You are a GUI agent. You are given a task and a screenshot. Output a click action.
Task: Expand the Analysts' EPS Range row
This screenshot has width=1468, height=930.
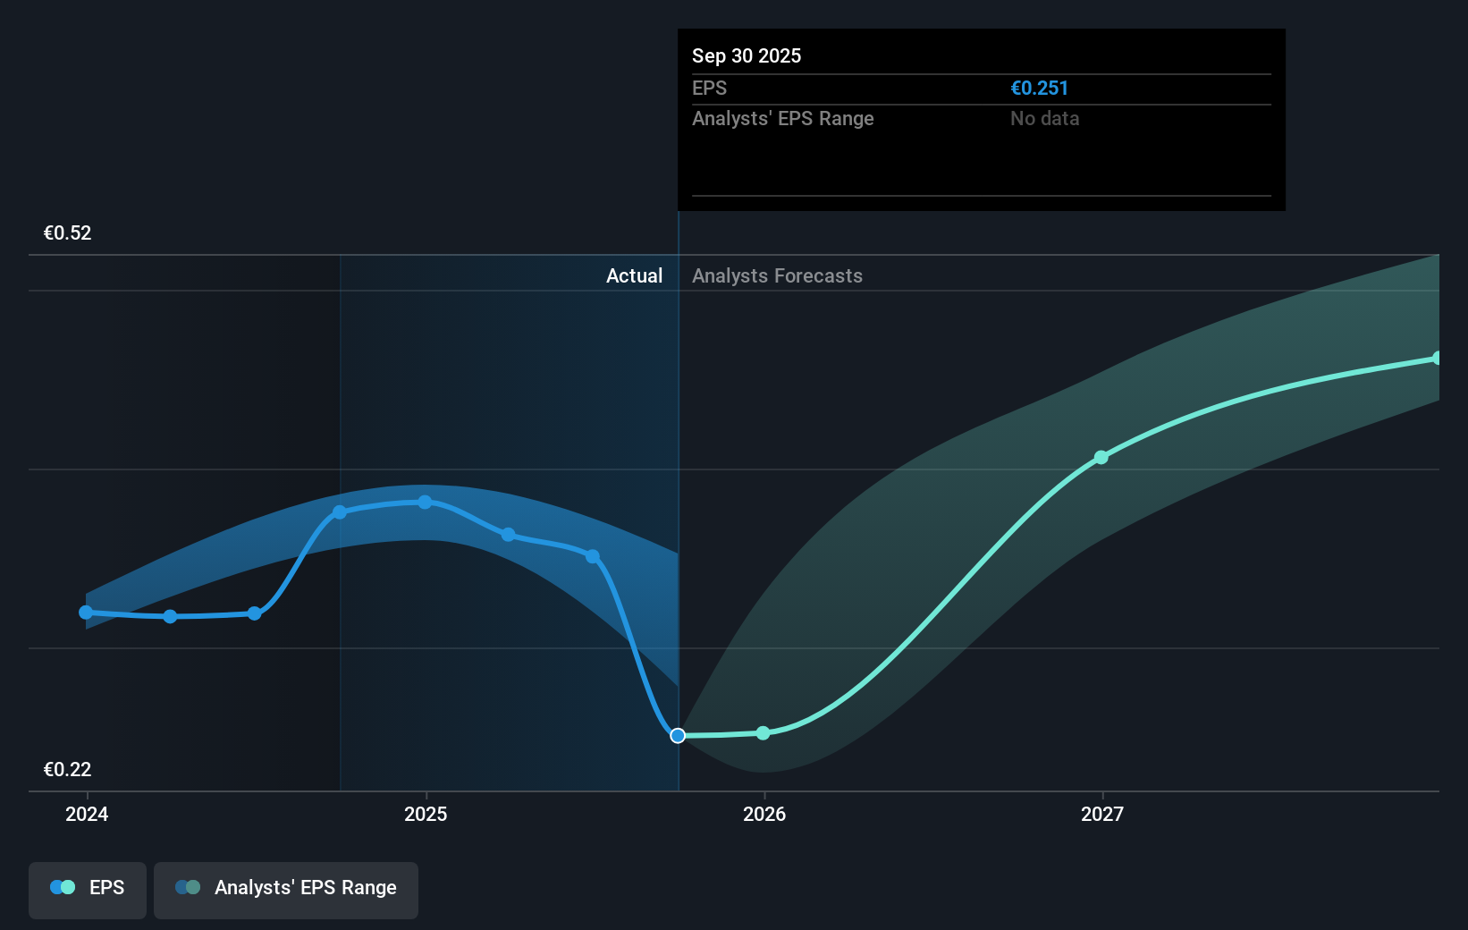click(782, 118)
